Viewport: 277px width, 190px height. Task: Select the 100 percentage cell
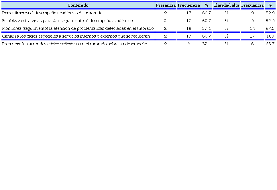(x=270, y=36)
